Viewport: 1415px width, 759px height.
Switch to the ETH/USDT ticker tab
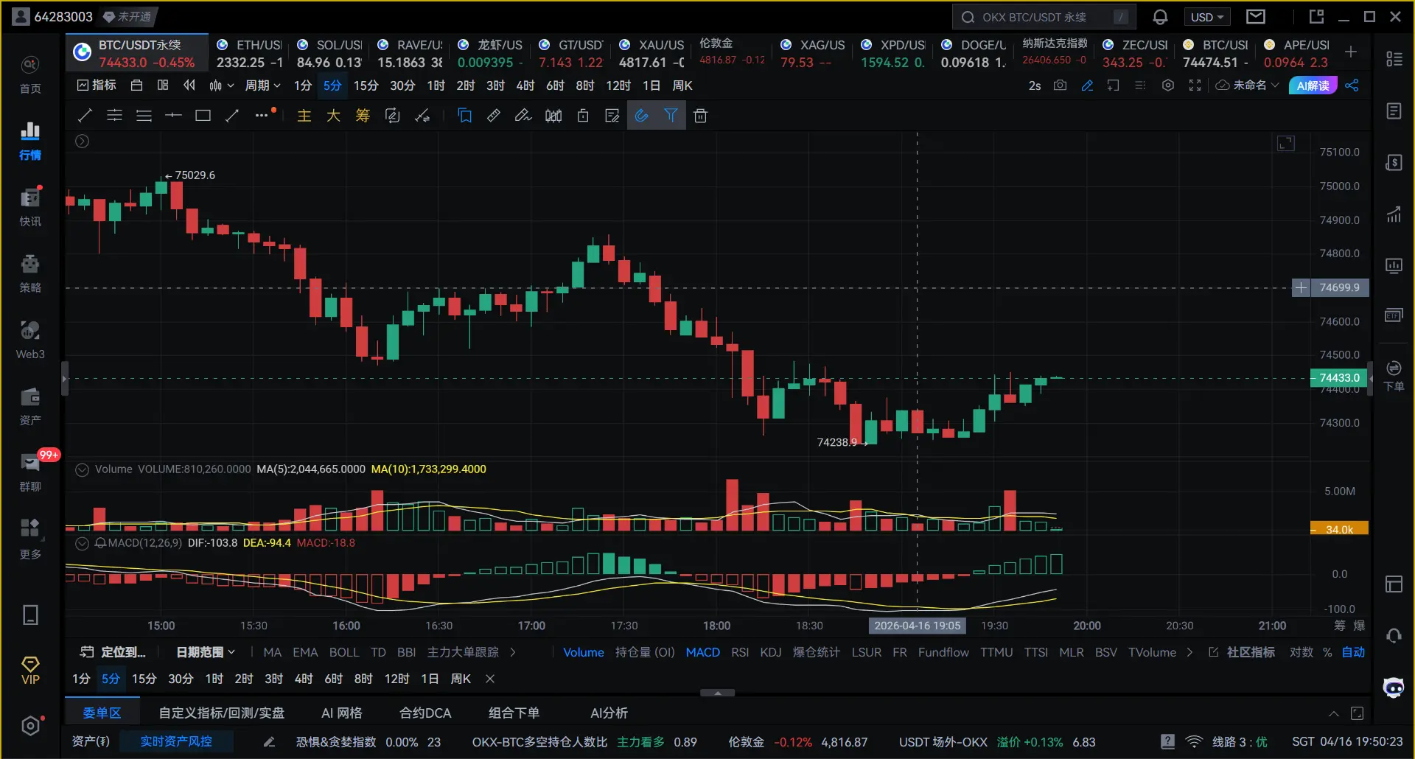click(249, 54)
